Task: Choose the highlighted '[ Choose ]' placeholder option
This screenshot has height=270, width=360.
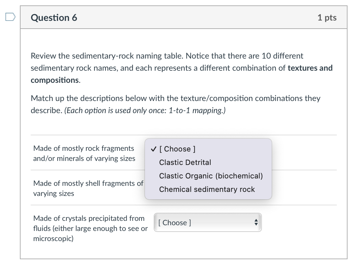Action: coord(178,149)
